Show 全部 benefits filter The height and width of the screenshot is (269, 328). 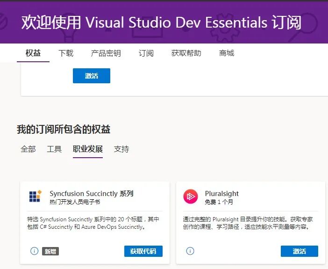click(x=28, y=149)
